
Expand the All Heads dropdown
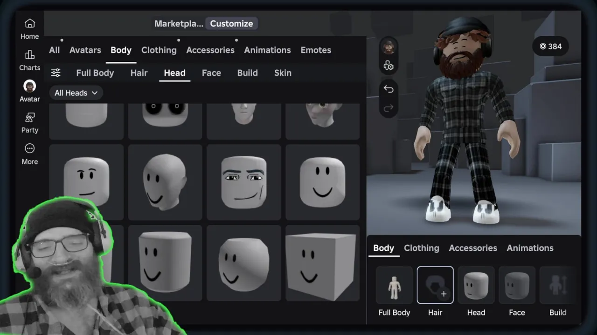point(76,93)
